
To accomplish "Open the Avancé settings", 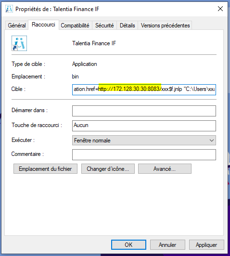I will [165, 169].
